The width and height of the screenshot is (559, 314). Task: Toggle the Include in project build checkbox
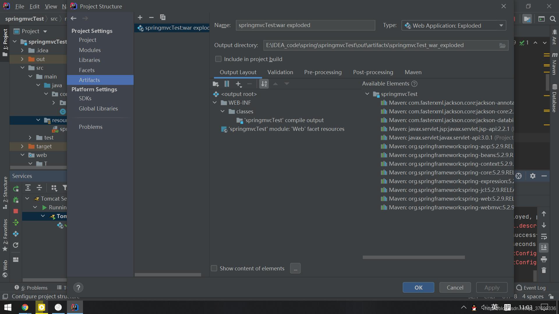click(217, 59)
